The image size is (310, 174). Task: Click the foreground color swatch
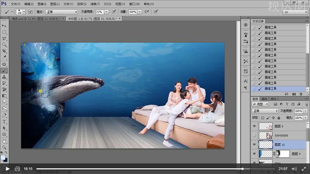[3, 158]
